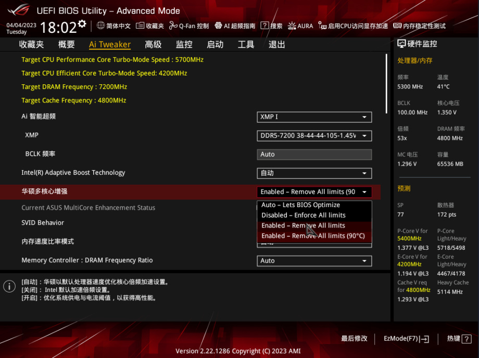Click 172 pts cooler score
Screen dimensions: 479x358
(446, 214)
